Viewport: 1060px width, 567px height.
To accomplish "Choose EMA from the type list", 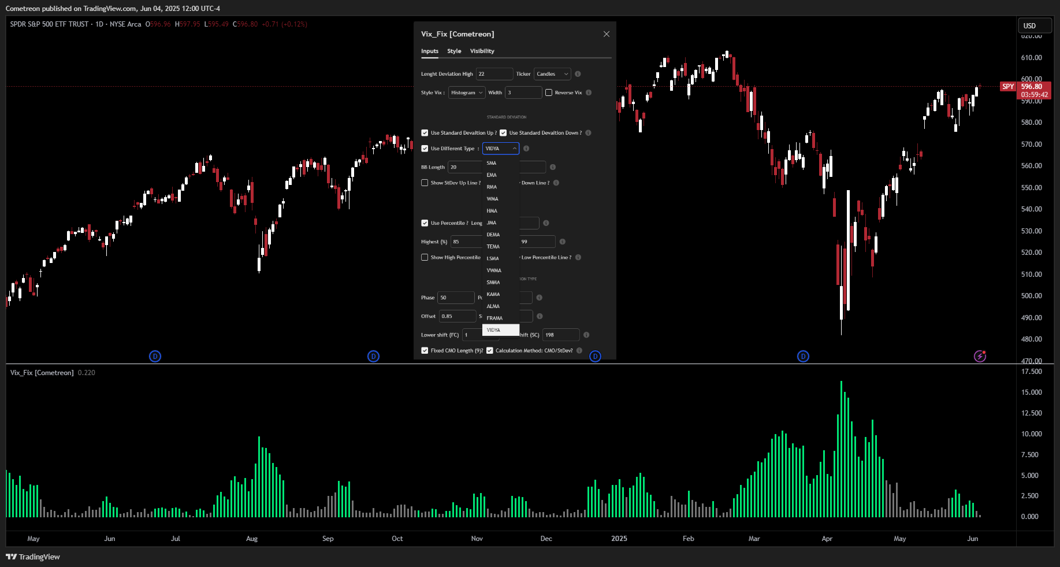I will pyautogui.click(x=501, y=175).
